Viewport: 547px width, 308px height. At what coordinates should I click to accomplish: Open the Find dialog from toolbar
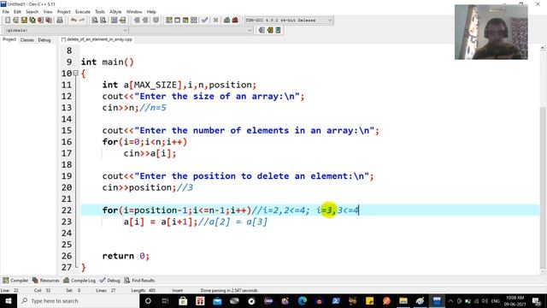click(95, 21)
